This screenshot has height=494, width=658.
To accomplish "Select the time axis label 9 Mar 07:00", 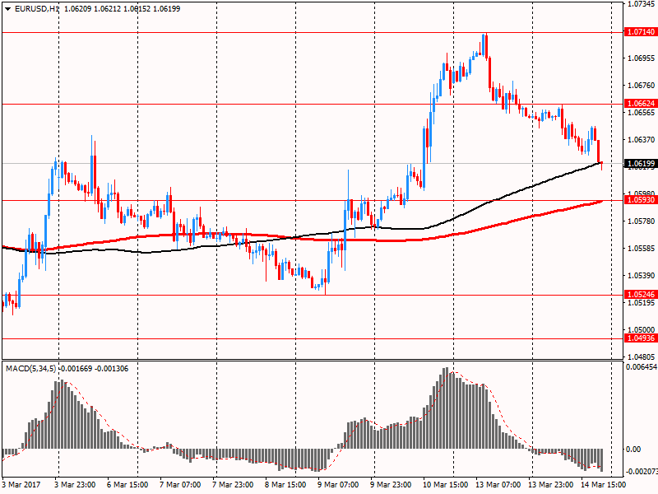I will coord(338,484).
